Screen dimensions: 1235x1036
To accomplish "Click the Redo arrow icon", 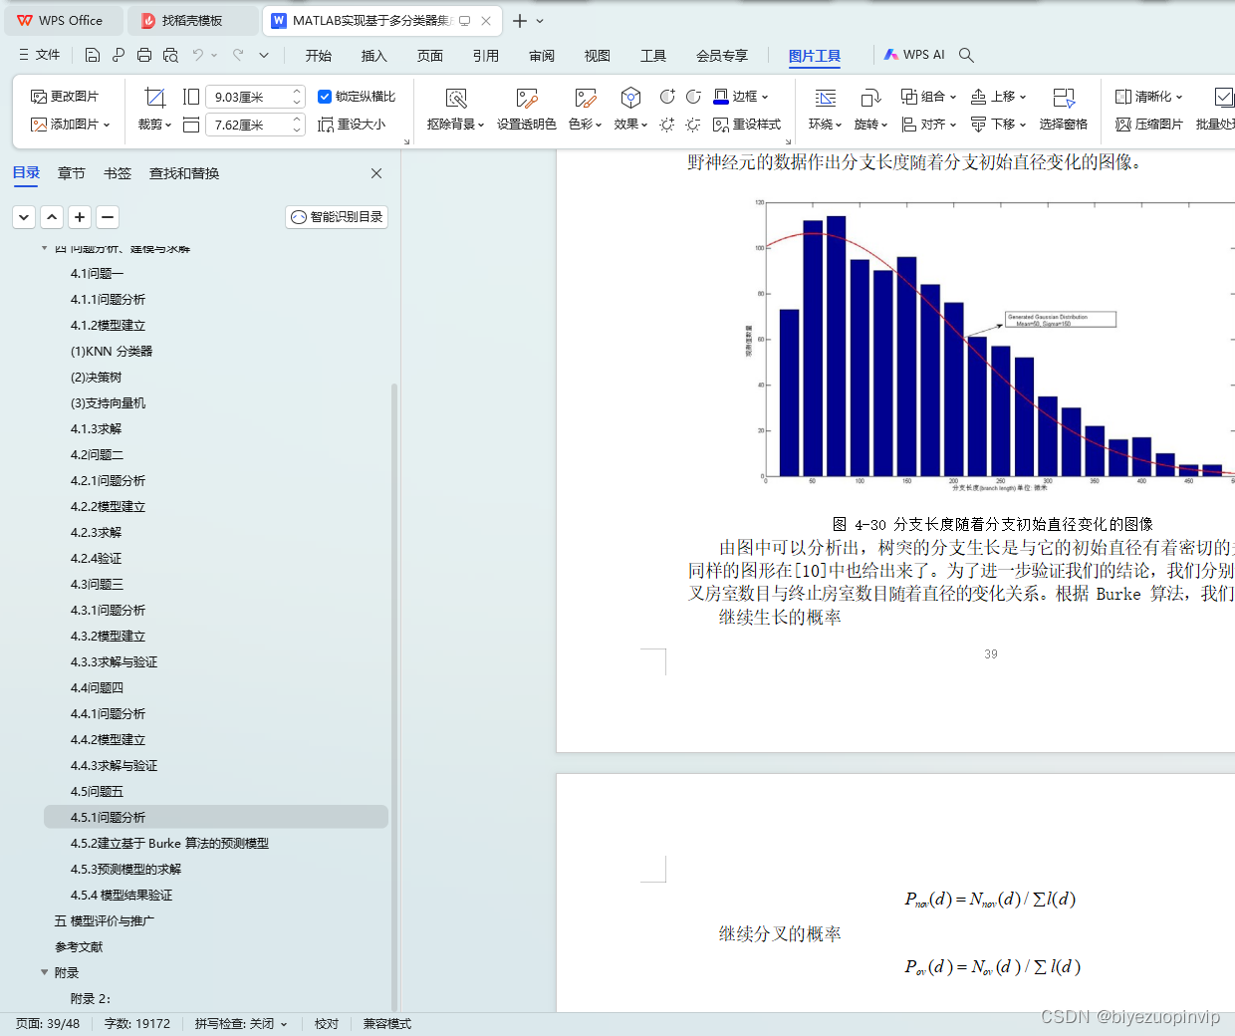I will pyautogui.click(x=238, y=55).
